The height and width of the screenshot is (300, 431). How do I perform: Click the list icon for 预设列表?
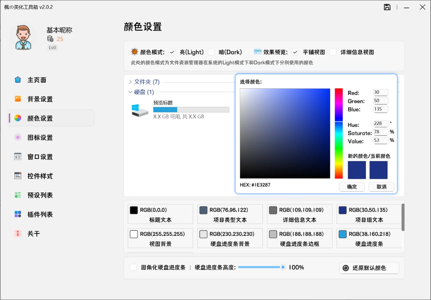[18, 195]
